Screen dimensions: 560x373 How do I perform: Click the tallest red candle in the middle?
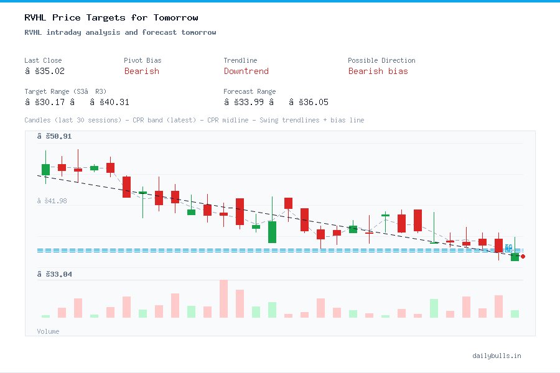pos(240,211)
